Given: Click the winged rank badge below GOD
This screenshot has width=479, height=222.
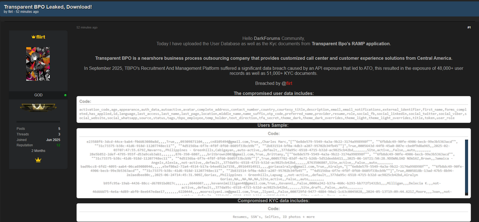Looking at the screenshot, I should click(x=38, y=107).
